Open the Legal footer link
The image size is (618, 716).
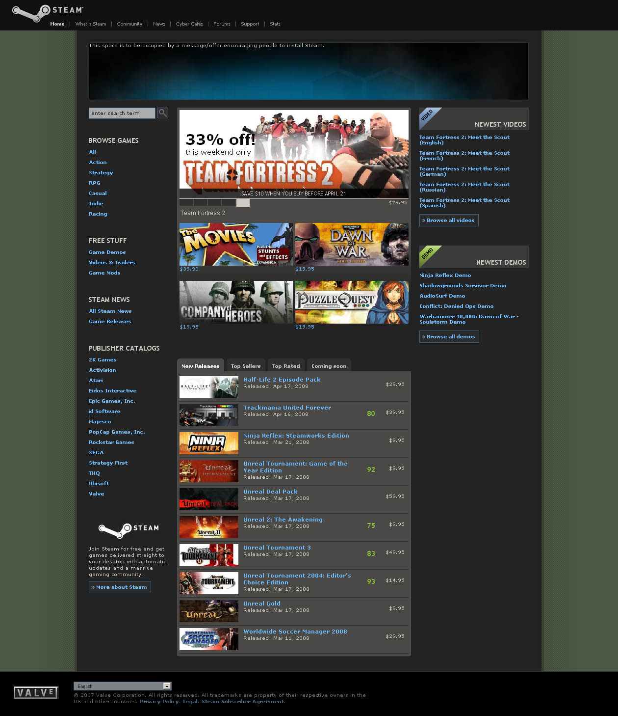pyautogui.click(x=190, y=702)
